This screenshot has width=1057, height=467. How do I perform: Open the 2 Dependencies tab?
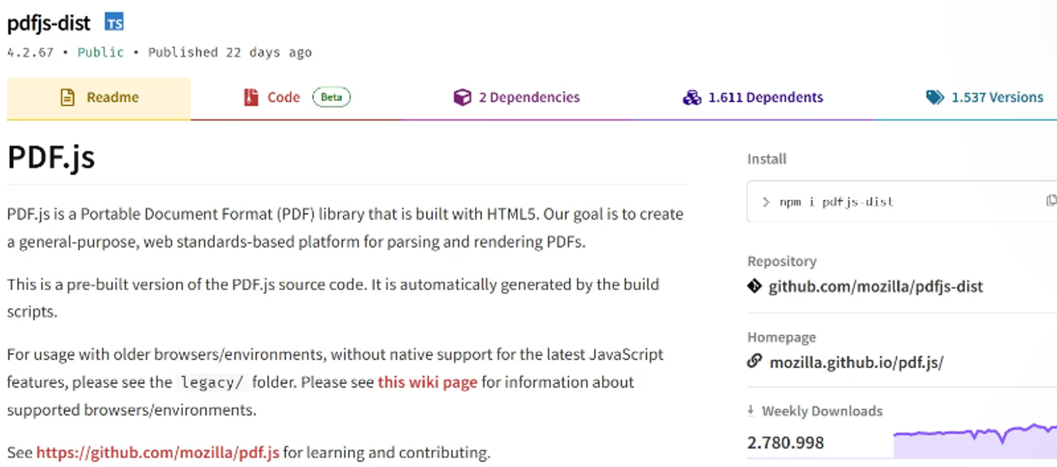point(516,98)
